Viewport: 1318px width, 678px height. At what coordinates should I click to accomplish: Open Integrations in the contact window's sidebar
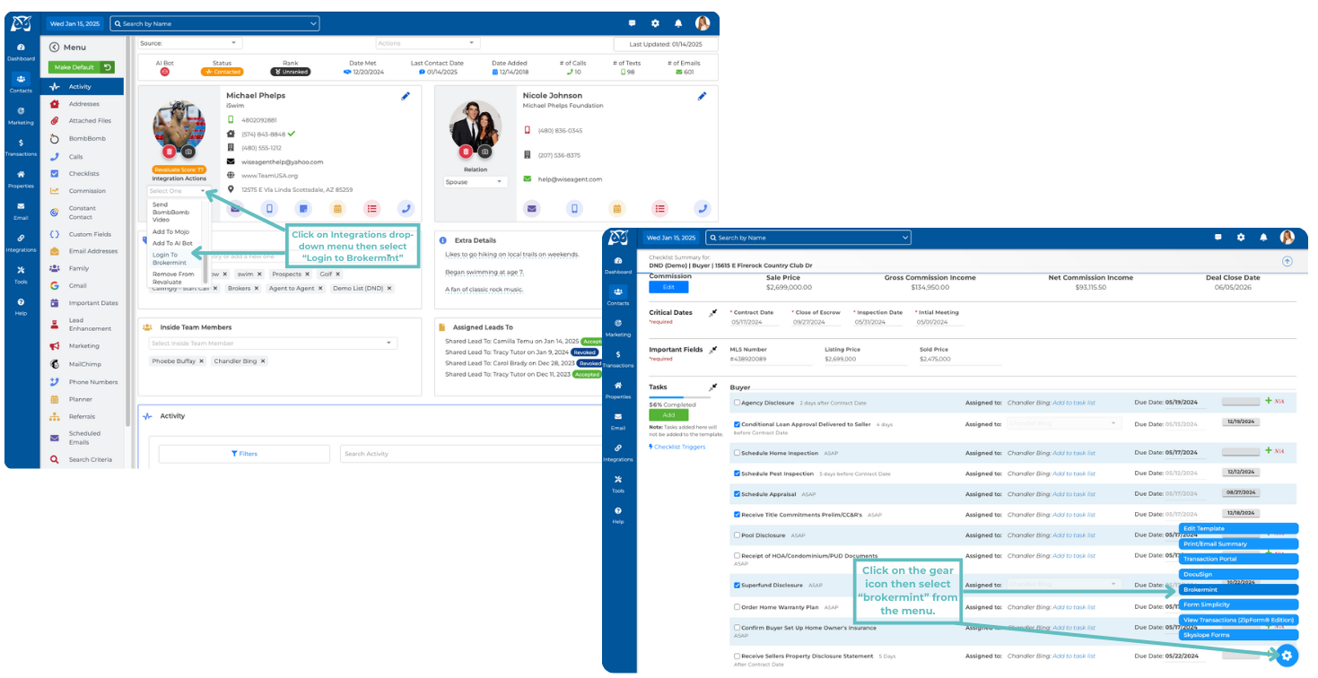pos(21,243)
